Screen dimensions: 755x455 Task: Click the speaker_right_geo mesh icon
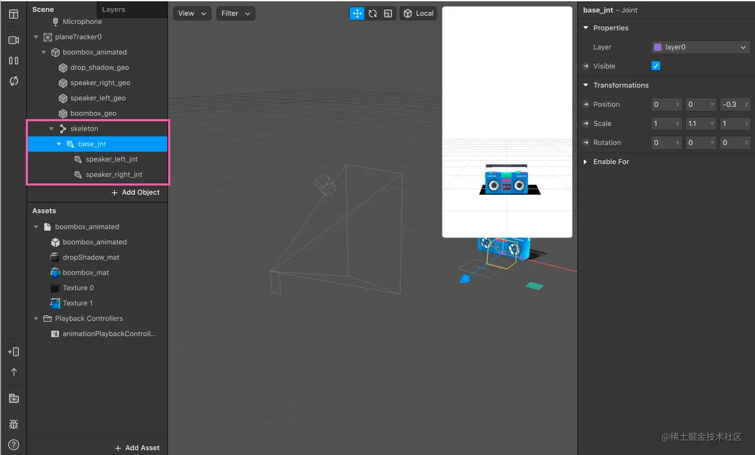point(63,83)
